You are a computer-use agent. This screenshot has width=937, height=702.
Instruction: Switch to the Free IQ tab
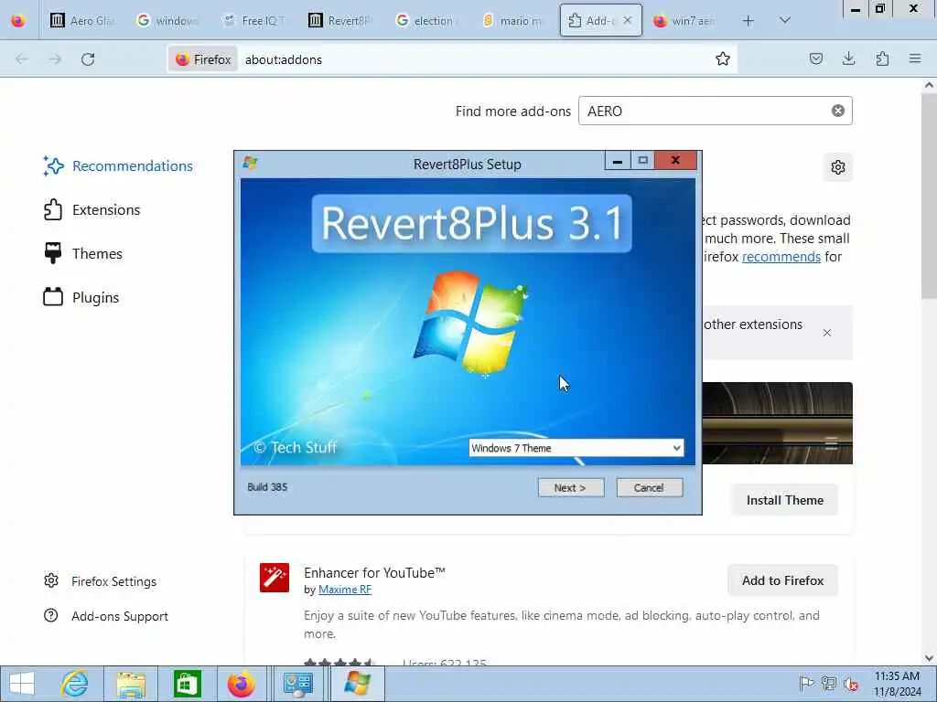[255, 21]
